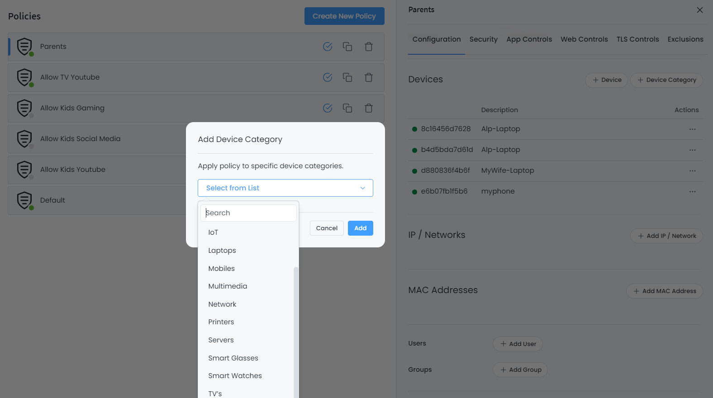This screenshot has width=713, height=398.
Task: Click the Default policy shield icon
Action: point(24,200)
